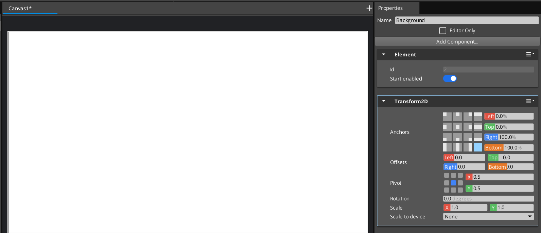Edit the Name field containing Background

tap(467, 20)
